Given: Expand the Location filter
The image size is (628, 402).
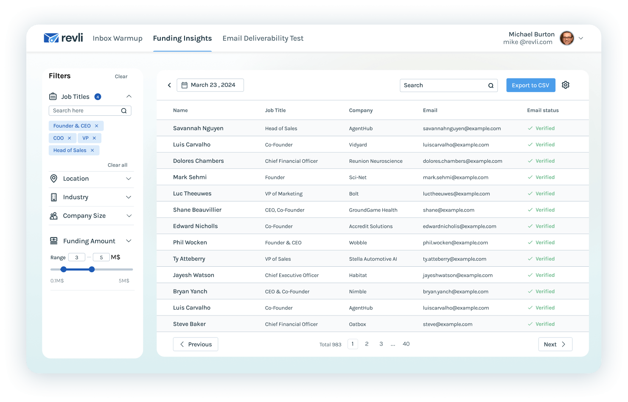Looking at the screenshot, I should tap(129, 179).
